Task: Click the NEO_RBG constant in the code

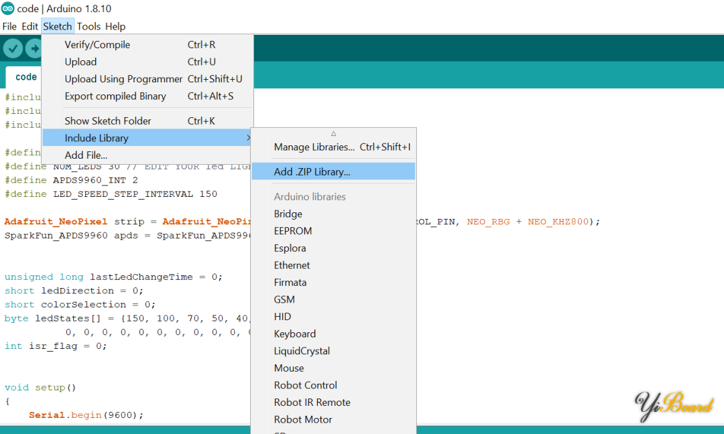Action: click(488, 222)
